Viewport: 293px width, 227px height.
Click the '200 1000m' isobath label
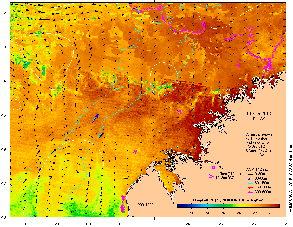[147, 205]
